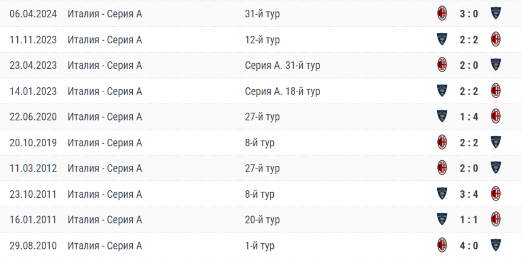Select Milan crest in the 11.03.2012 match
Image resolution: width=522 pixels, height=258 pixels.
(442, 168)
